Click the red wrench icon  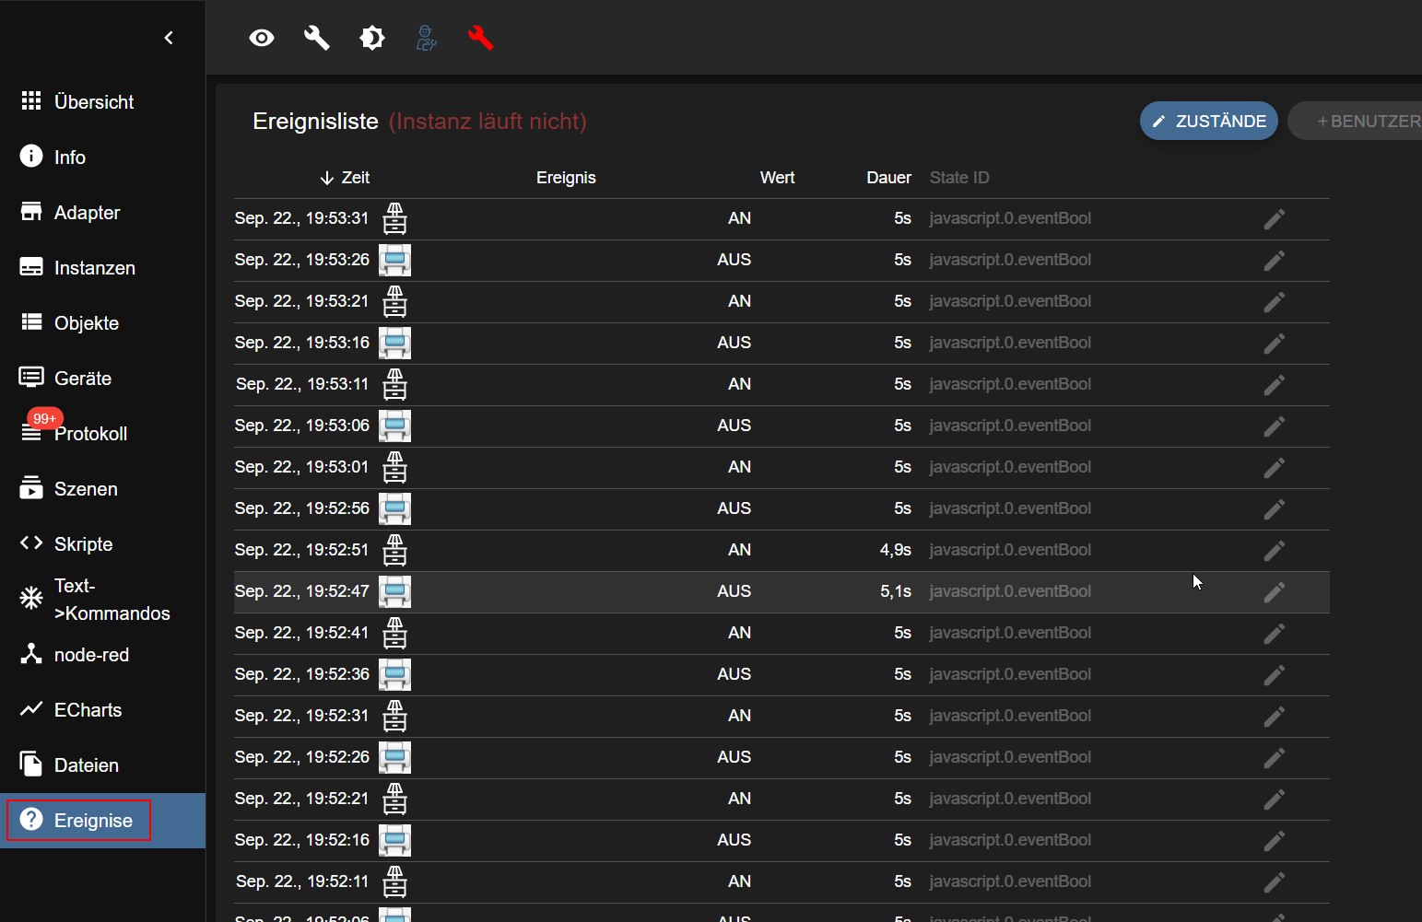(x=481, y=38)
